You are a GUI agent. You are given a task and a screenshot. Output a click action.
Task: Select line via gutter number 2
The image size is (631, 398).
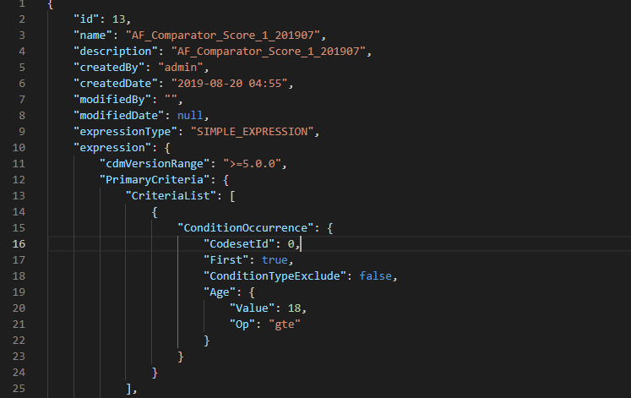[x=22, y=19]
